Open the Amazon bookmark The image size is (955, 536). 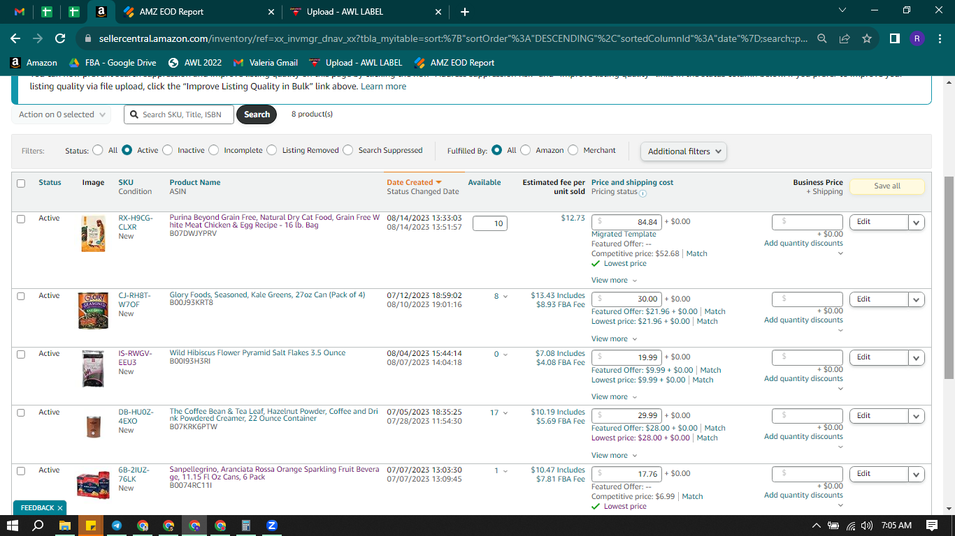(x=34, y=63)
